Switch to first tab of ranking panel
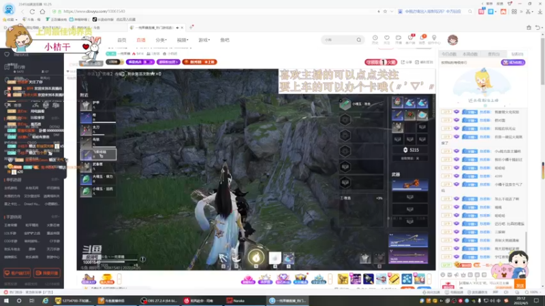Image resolution: width=545 pixels, height=306 pixels. pos(449,54)
